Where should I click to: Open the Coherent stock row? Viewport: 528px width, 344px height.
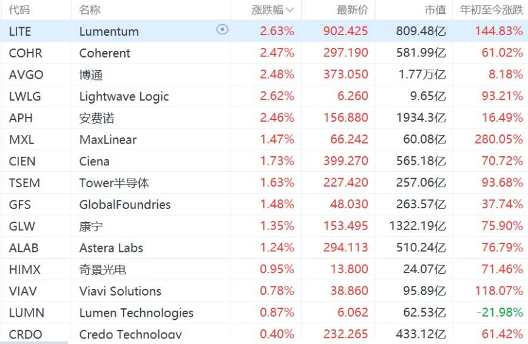tap(264, 53)
